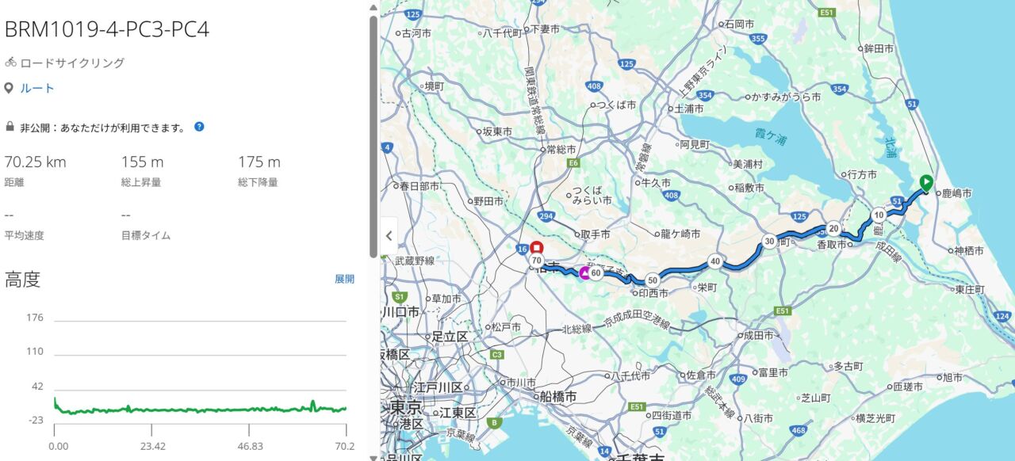Click the road cycling bike icon
This screenshot has height=461, width=1015.
click(x=10, y=63)
